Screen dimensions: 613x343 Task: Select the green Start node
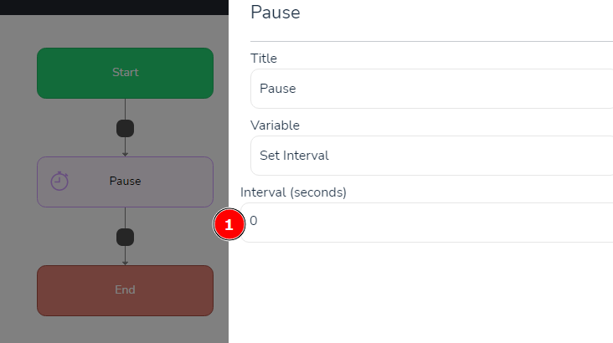point(125,73)
